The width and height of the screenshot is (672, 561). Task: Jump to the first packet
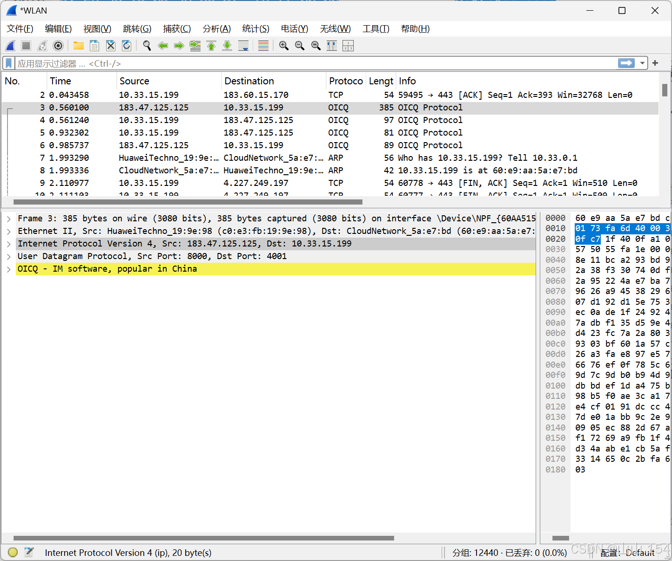(211, 46)
